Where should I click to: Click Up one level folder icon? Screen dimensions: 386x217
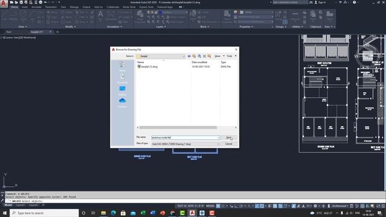tap(194, 56)
